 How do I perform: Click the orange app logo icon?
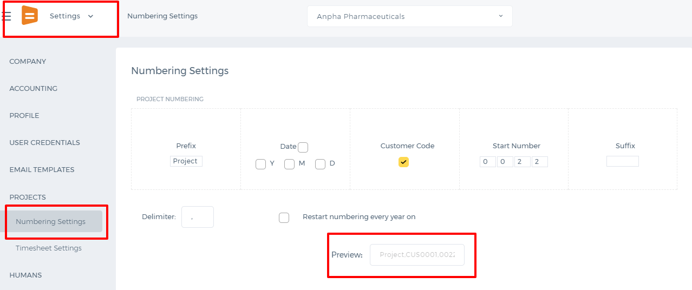(x=30, y=15)
